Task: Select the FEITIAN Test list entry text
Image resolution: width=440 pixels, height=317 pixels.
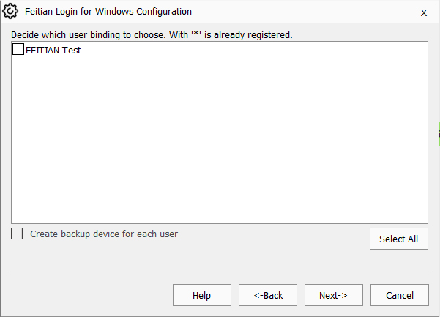Action: (x=53, y=50)
